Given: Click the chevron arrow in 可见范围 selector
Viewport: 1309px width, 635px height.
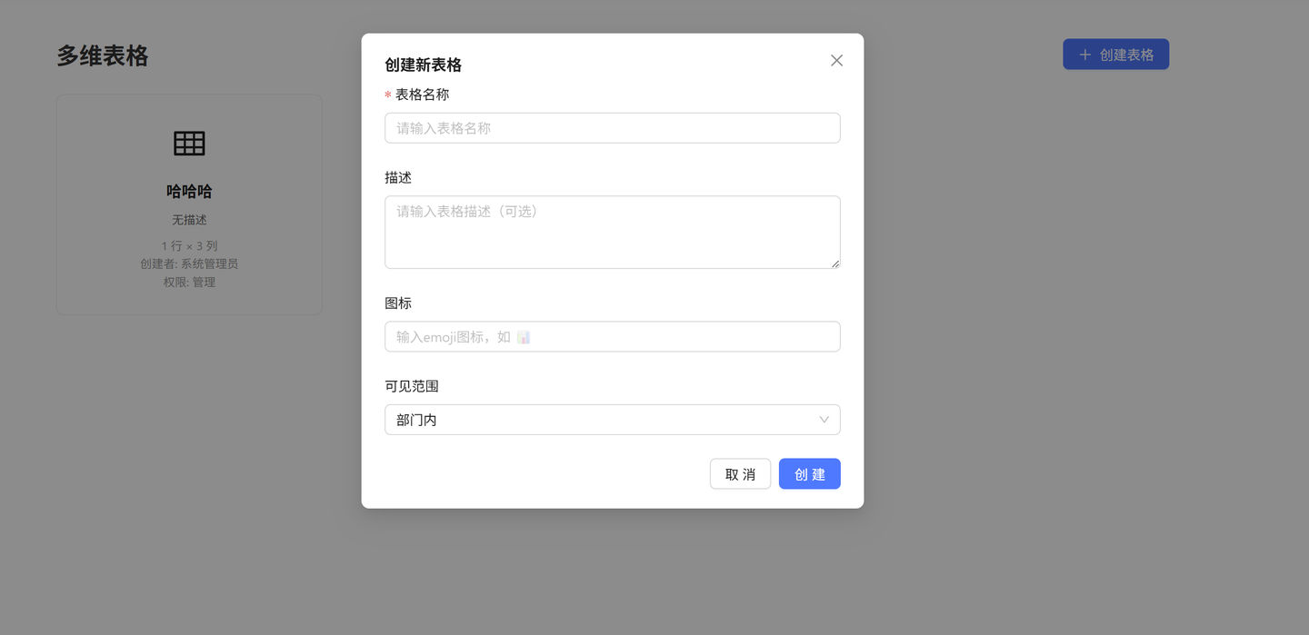Looking at the screenshot, I should (x=824, y=420).
